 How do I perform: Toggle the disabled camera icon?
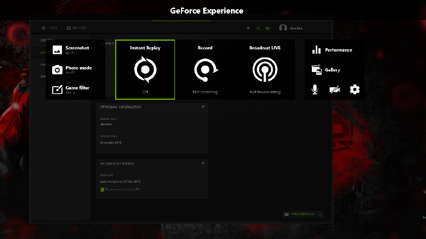[x=335, y=89]
